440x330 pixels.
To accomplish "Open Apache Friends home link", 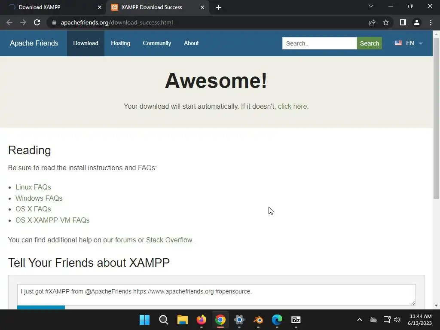I will (x=34, y=43).
